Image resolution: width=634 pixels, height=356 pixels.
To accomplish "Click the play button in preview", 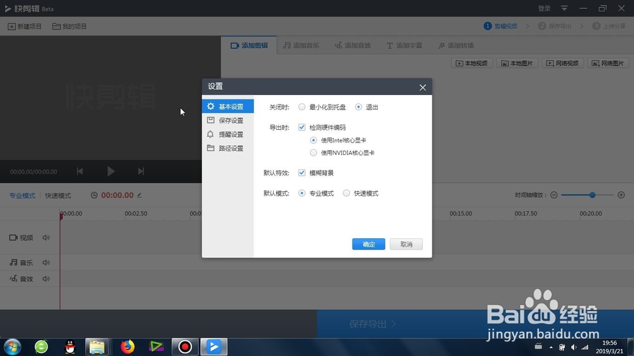I will (x=110, y=171).
